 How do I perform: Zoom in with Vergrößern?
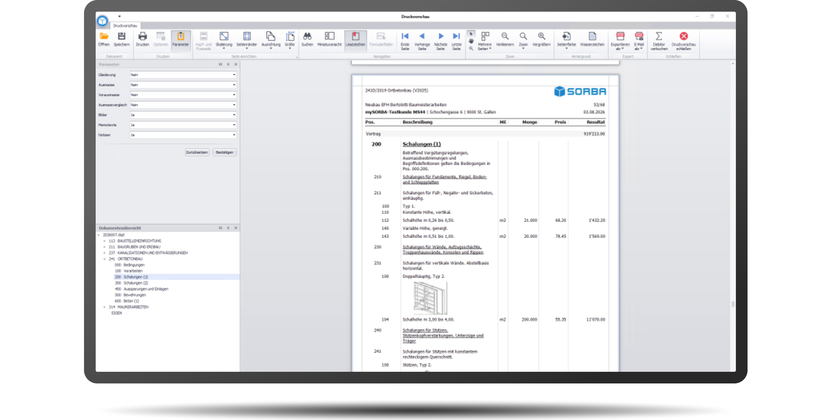(541, 39)
